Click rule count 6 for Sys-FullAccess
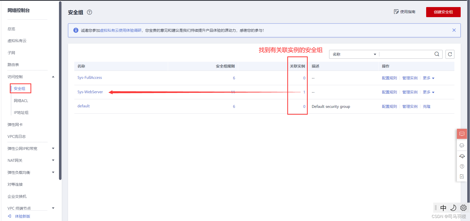Image resolution: width=470 pixels, height=221 pixels. coord(234,78)
